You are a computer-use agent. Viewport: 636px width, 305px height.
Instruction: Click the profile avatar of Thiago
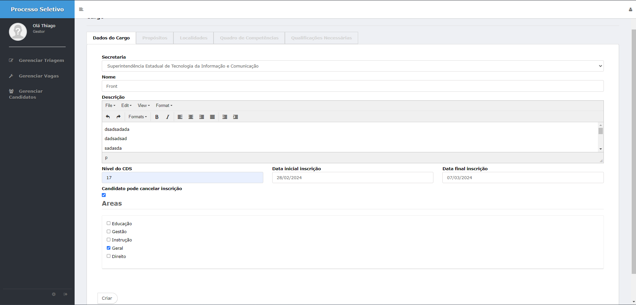click(x=18, y=32)
